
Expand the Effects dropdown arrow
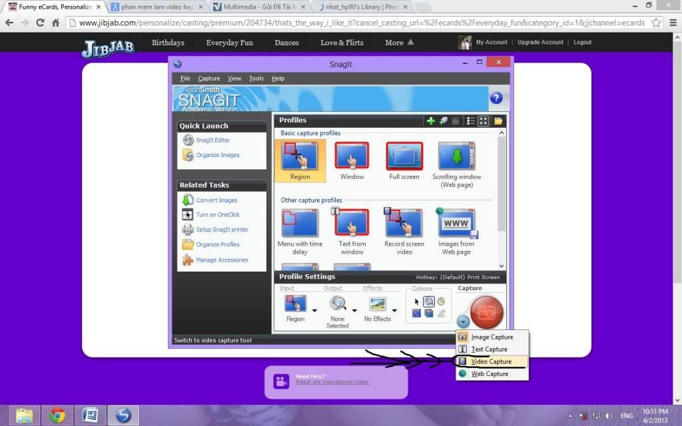(x=394, y=310)
